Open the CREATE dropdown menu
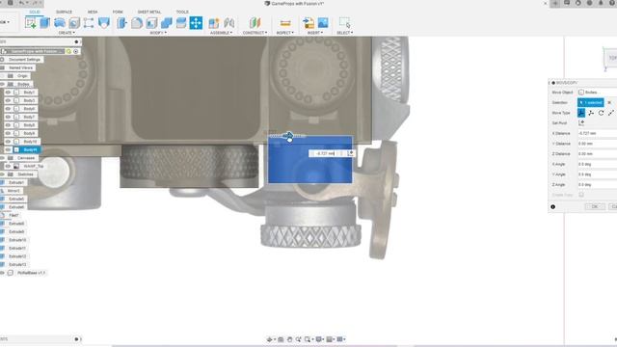 click(x=67, y=33)
